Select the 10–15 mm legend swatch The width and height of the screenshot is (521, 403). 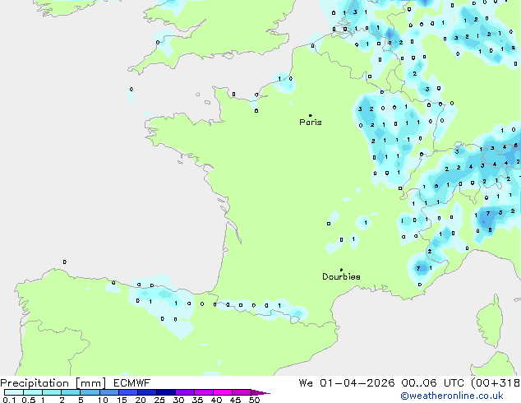coord(108,392)
